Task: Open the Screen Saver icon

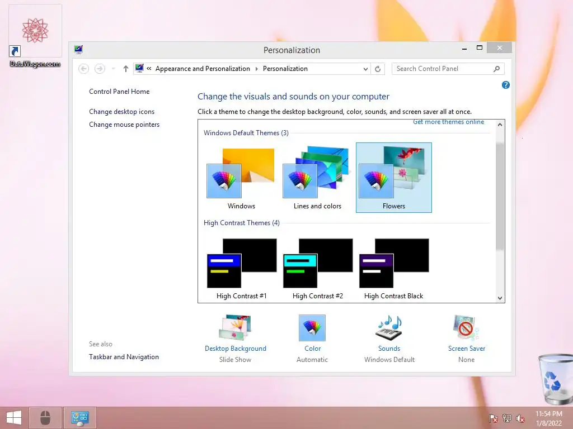Action: pos(466,327)
